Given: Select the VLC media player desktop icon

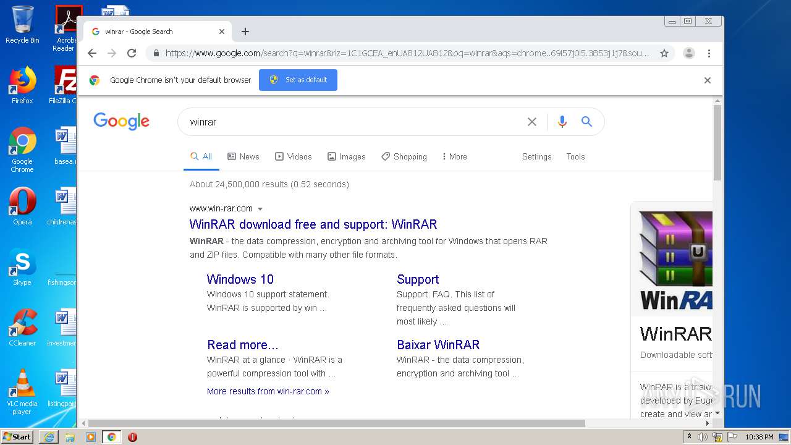Looking at the screenshot, I should coord(22,392).
